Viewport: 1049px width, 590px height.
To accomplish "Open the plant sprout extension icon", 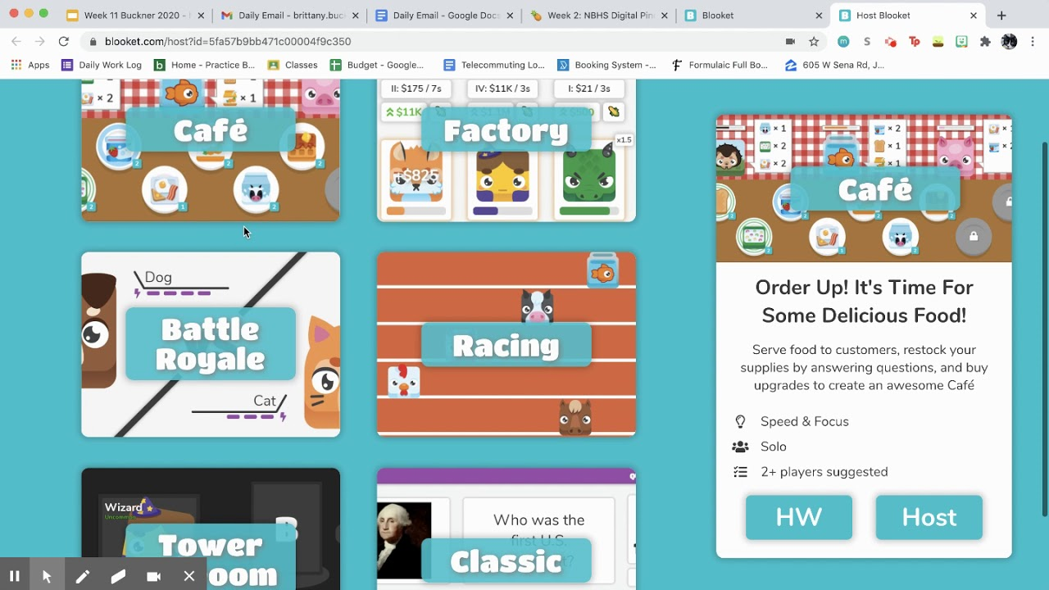I will 938,41.
